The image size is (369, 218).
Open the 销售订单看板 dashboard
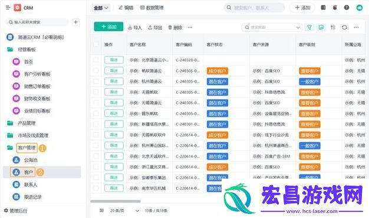(37, 86)
